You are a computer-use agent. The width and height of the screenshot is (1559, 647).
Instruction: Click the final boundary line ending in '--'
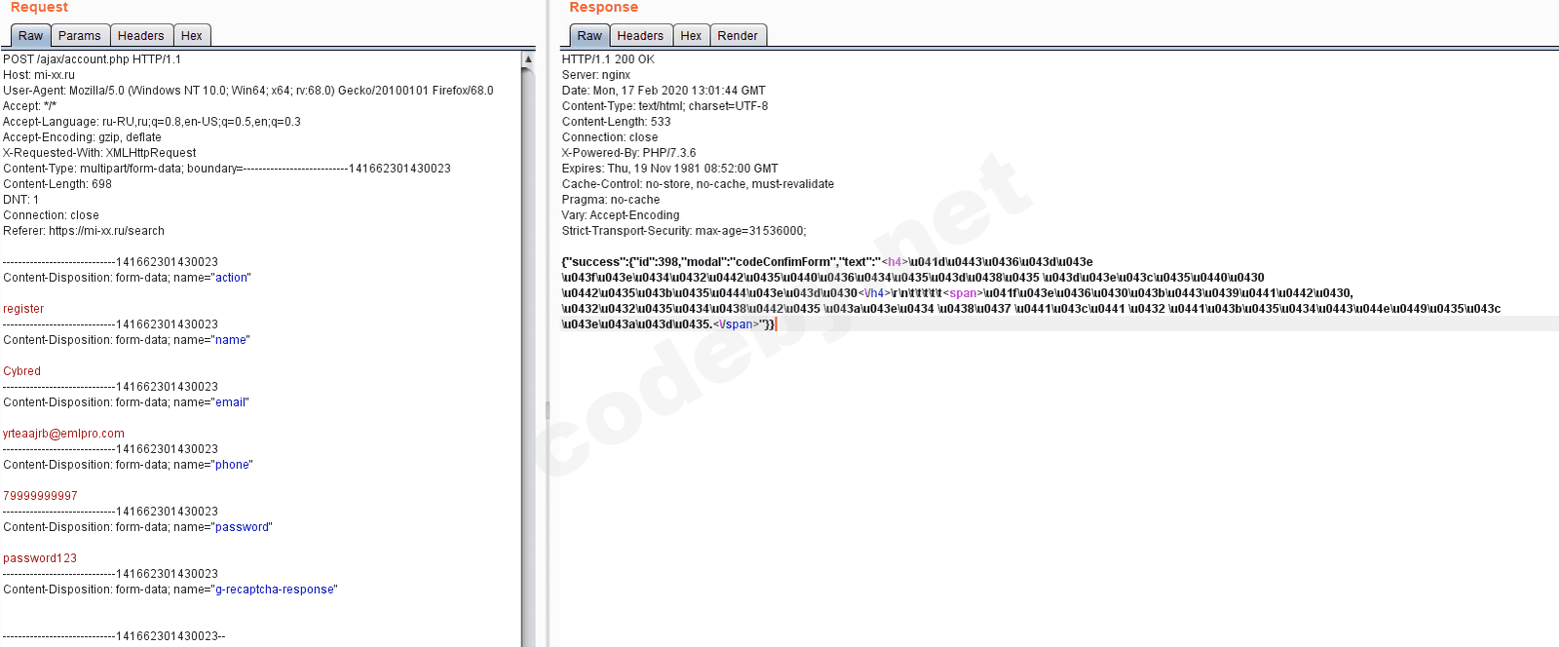[114, 636]
